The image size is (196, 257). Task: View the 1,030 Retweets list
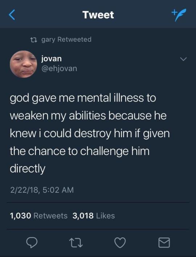(x=39, y=216)
